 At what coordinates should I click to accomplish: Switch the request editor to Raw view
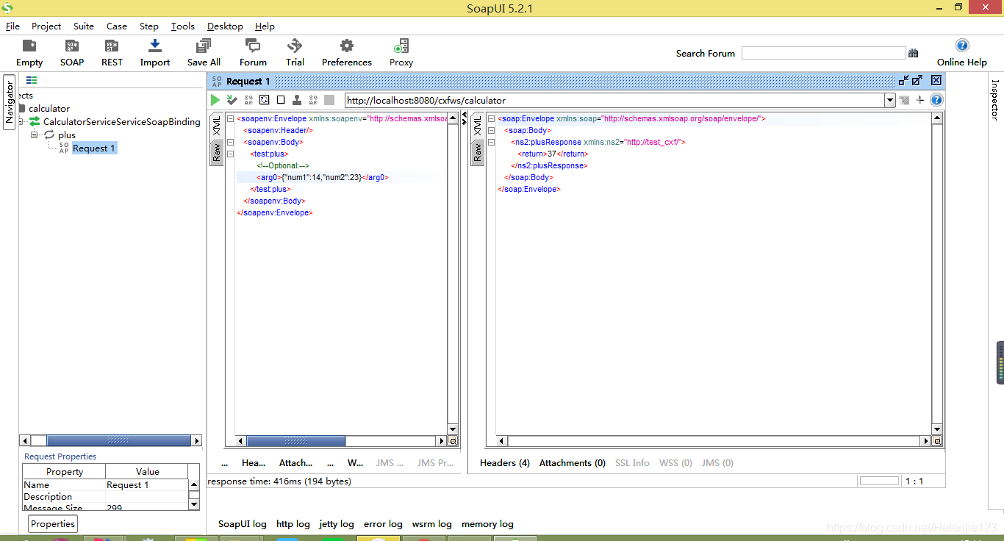217,152
